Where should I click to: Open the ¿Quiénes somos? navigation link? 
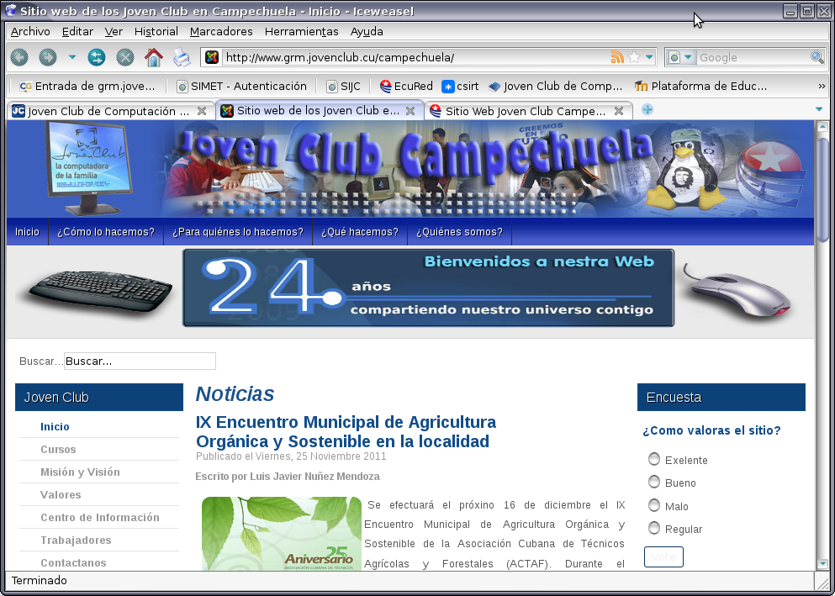coord(459,232)
